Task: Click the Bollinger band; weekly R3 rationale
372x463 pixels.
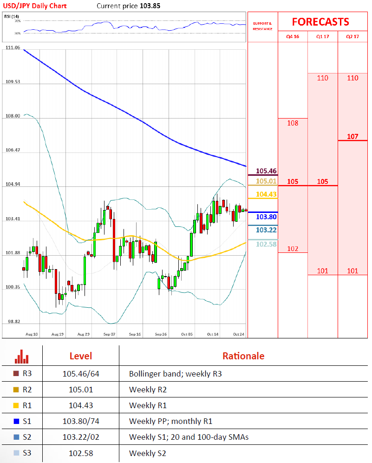Action: pyautogui.click(x=175, y=374)
